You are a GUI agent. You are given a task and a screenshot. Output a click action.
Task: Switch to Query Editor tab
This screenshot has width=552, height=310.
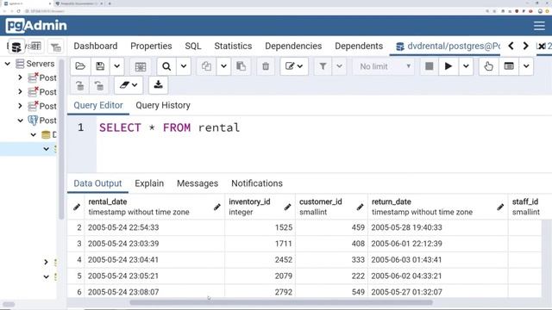[x=98, y=105]
